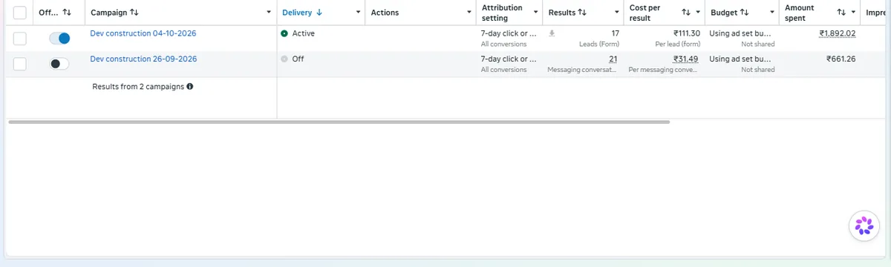Viewport: 891px width, 267px height.
Task: Click download icon in Results for 04-10-2026
Action: (x=552, y=33)
